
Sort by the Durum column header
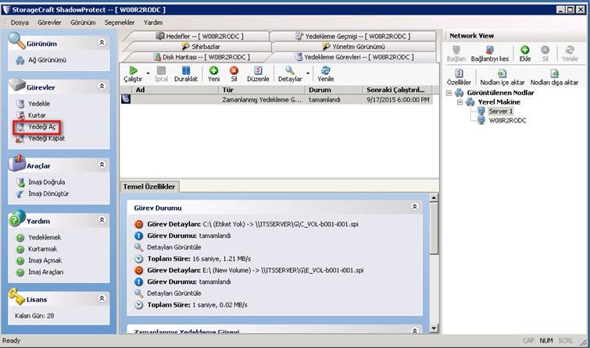point(334,91)
